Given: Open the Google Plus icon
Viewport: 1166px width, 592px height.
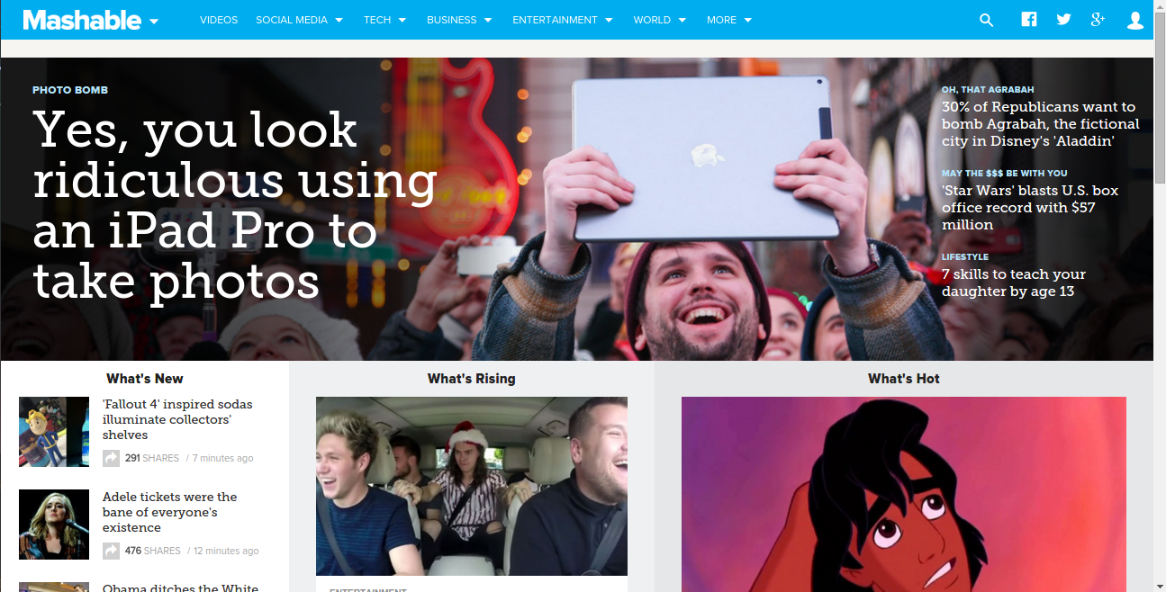Looking at the screenshot, I should (1098, 20).
